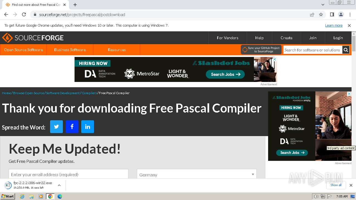
Task: Expand fpc-2.2.2.i386-win32.exe download options
Action: 59,185
